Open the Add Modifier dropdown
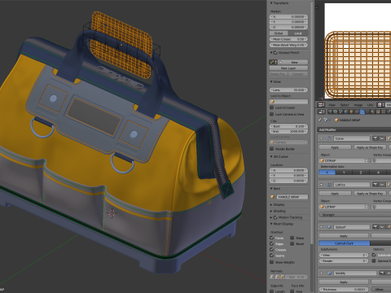The height and width of the screenshot is (293, 391). point(354,129)
